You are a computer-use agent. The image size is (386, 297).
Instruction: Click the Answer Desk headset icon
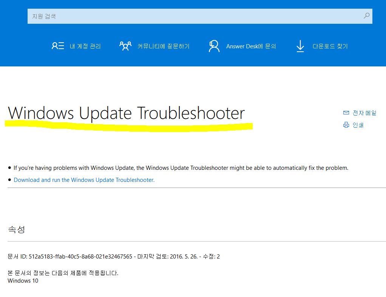point(214,46)
